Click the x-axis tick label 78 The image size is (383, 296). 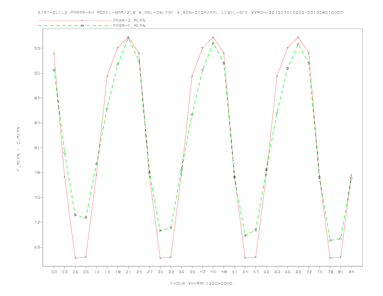point(330,272)
